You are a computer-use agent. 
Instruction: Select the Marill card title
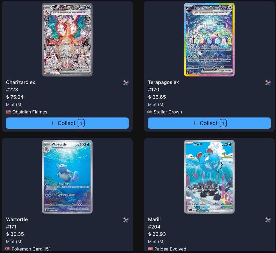[x=154, y=219]
